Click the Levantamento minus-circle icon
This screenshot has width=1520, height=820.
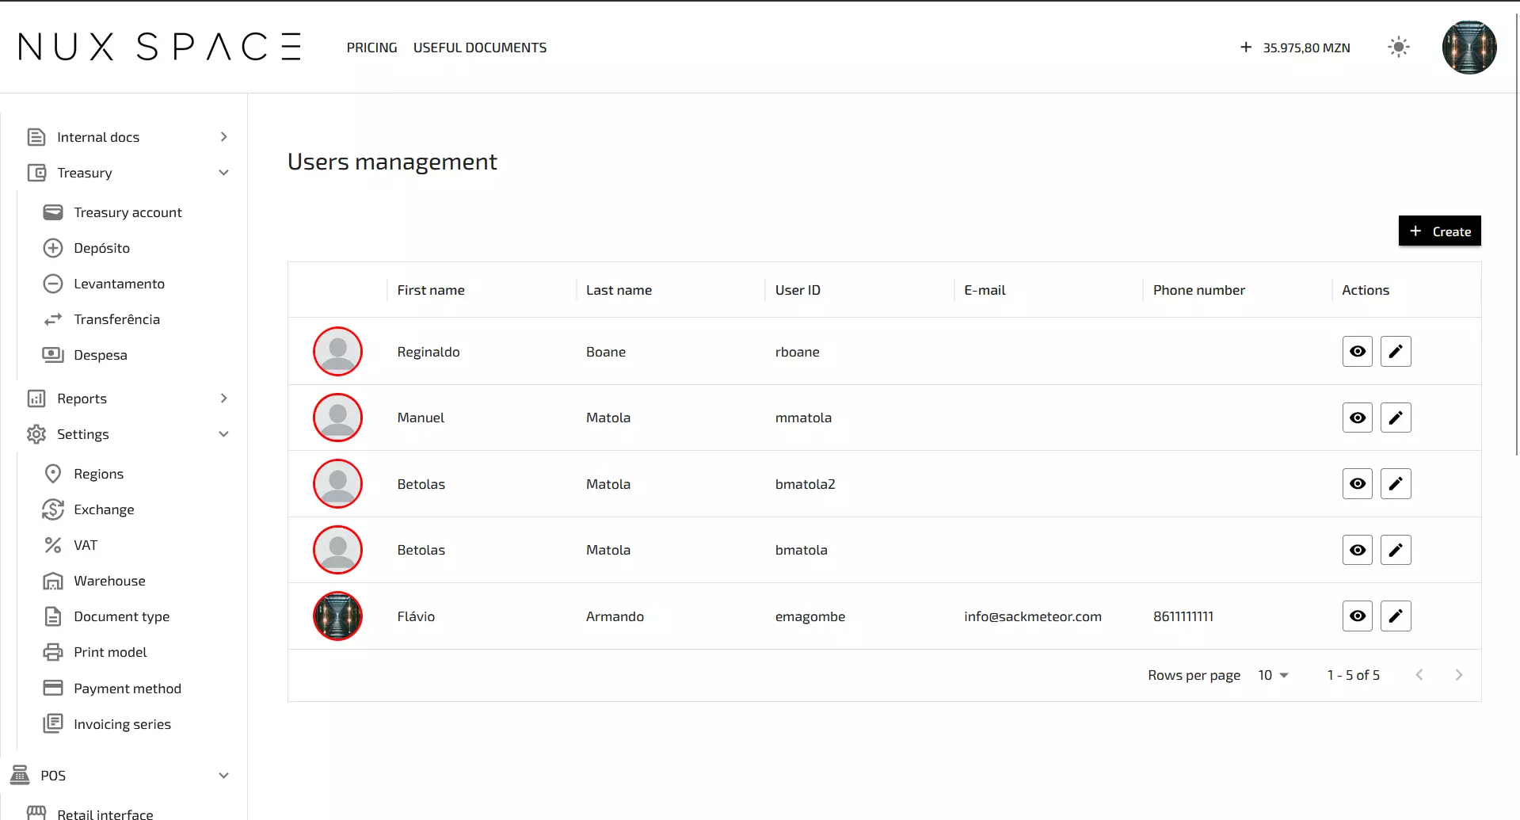53,284
